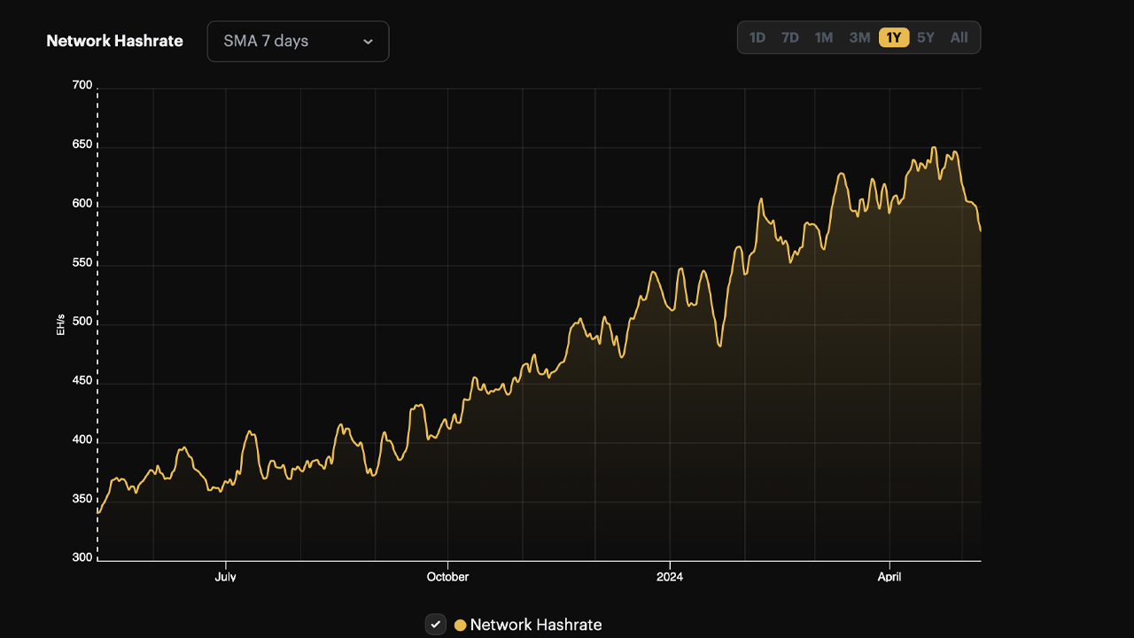The image size is (1134, 638).
Task: Click the July axis label
Action: tap(226, 576)
